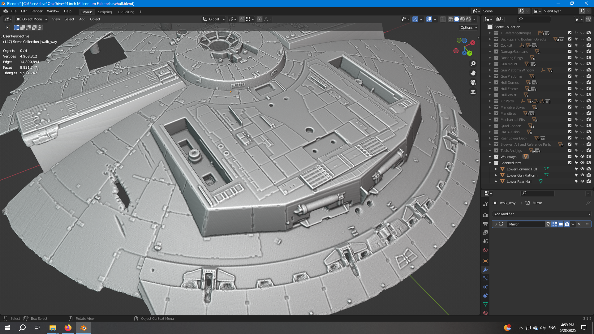Select material preview viewport shading
594x334 pixels.
pyautogui.click(x=463, y=19)
